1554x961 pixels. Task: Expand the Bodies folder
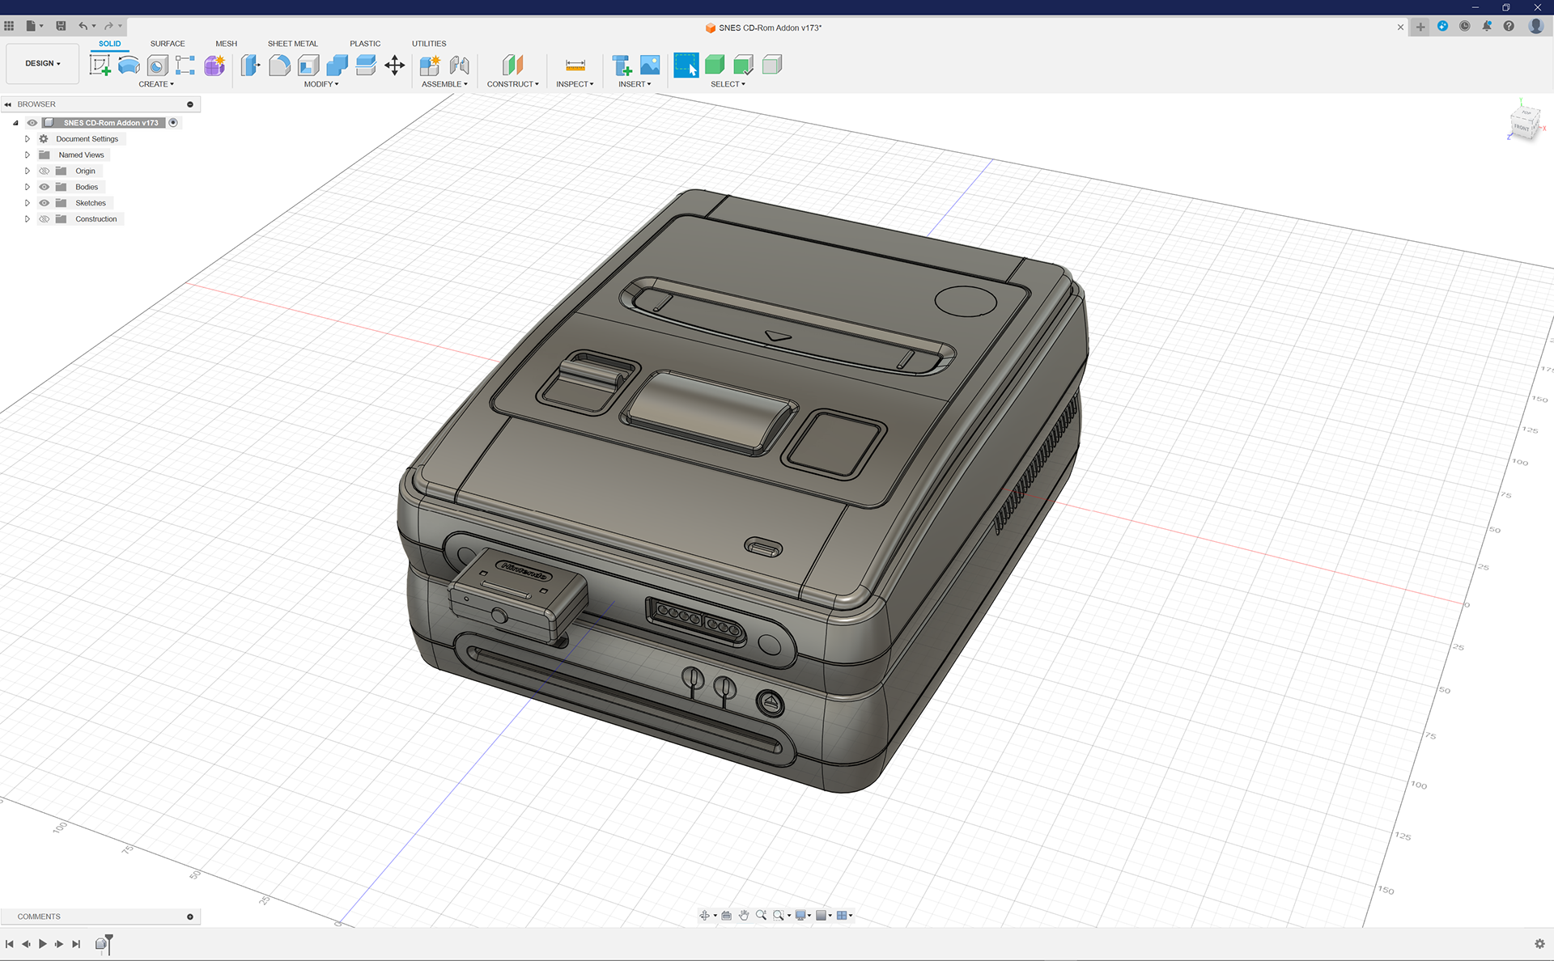pyautogui.click(x=27, y=187)
